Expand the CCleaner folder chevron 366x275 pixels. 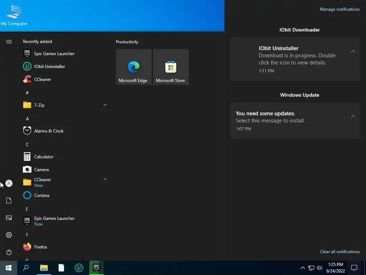pyautogui.click(x=105, y=179)
